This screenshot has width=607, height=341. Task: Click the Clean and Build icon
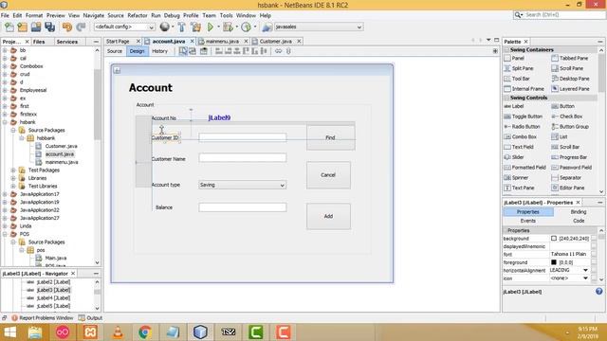pyautogui.click(x=196, y=27)
